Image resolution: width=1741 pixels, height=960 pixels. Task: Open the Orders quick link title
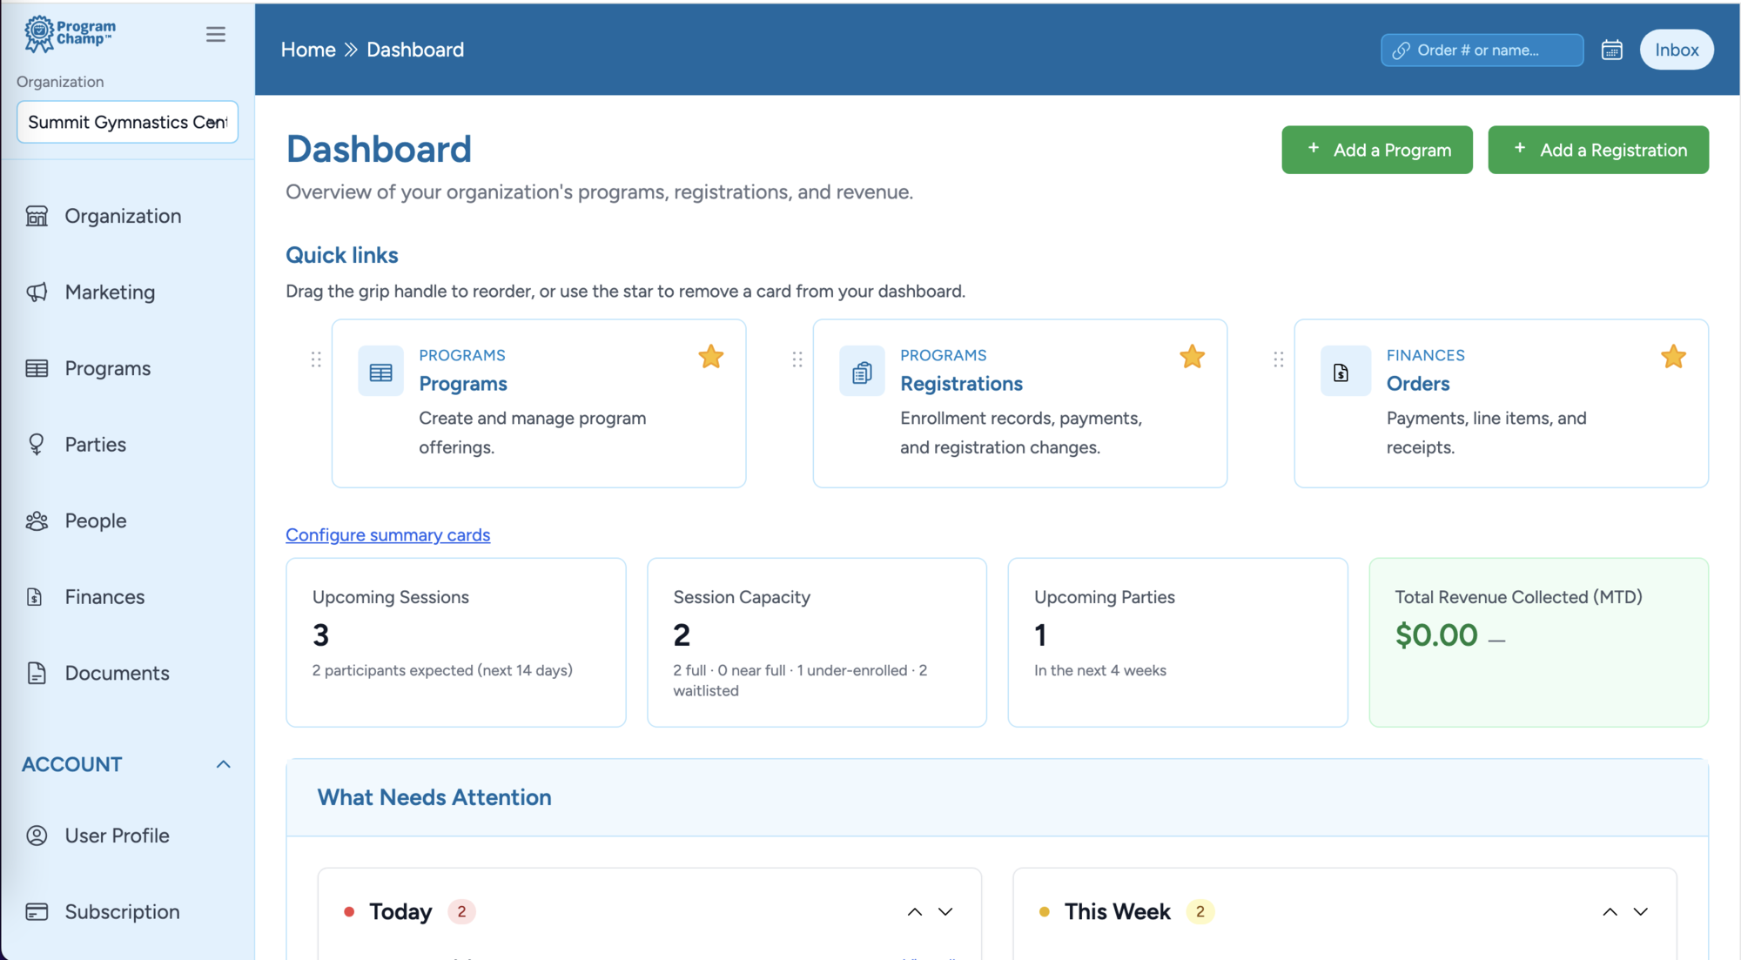click(x=1418, y=384)
